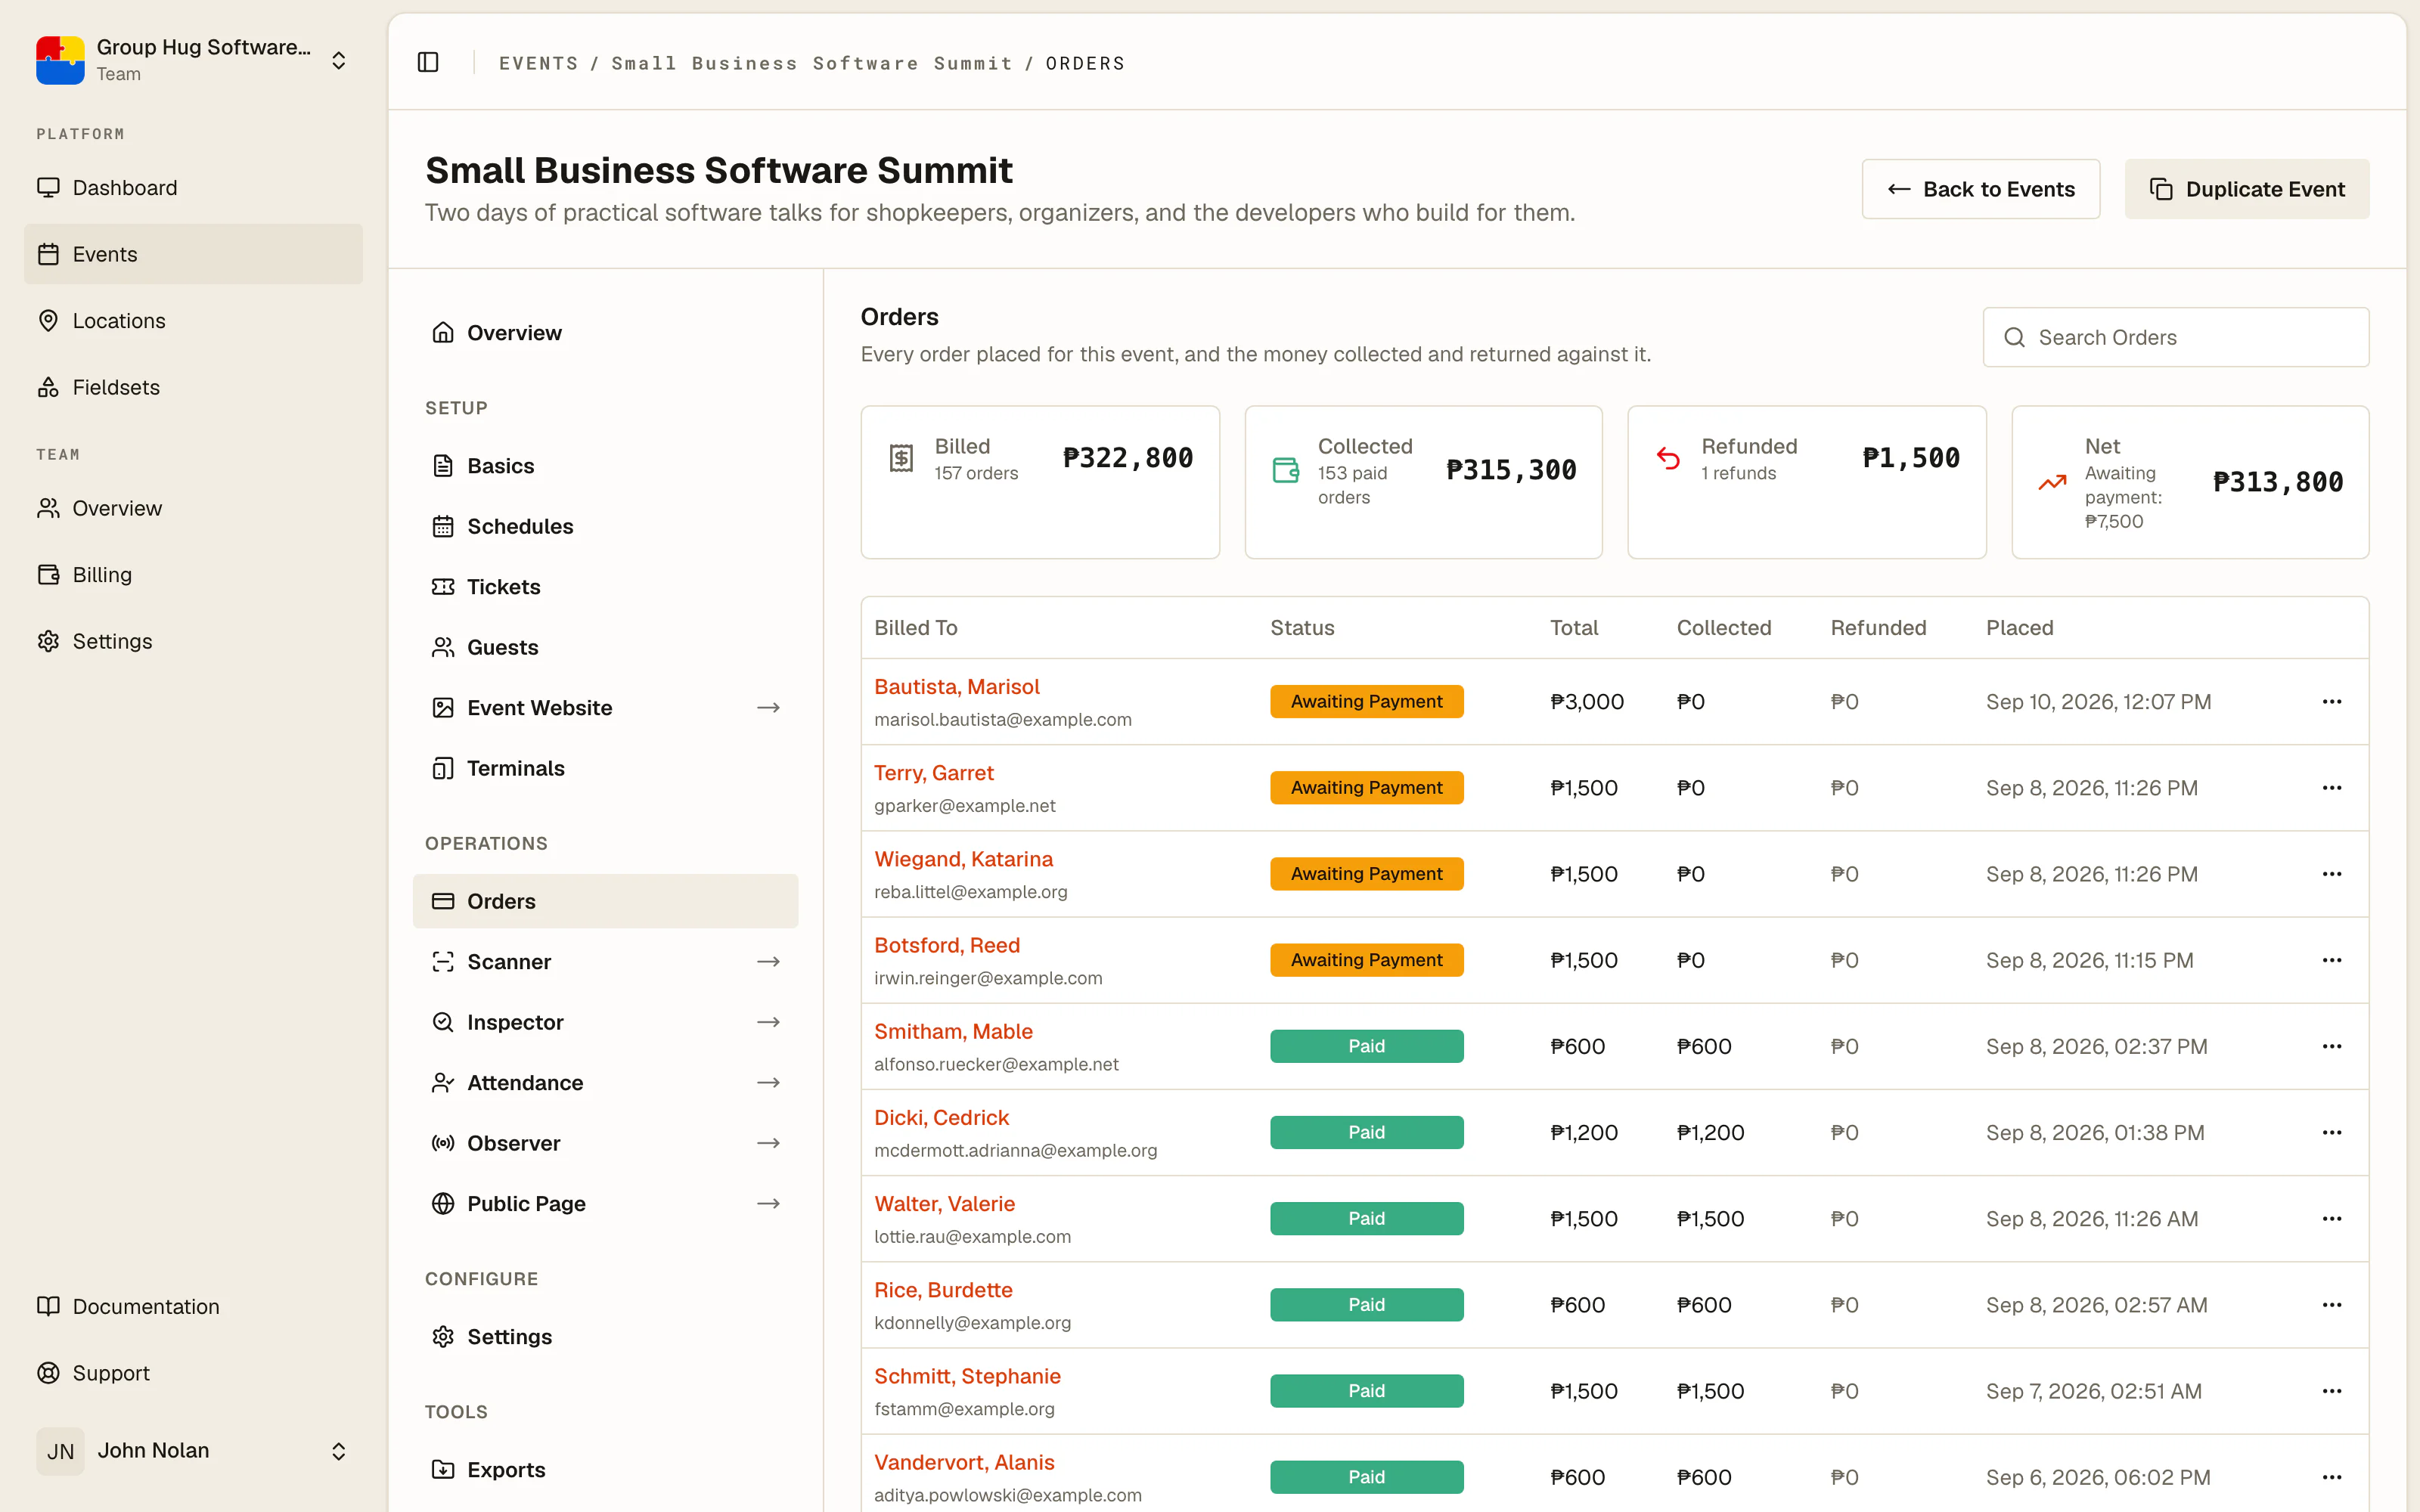The height and width of the screenshot is (1512, 2420).
Task: Open the Basics setup section
Action: (605, 466)
